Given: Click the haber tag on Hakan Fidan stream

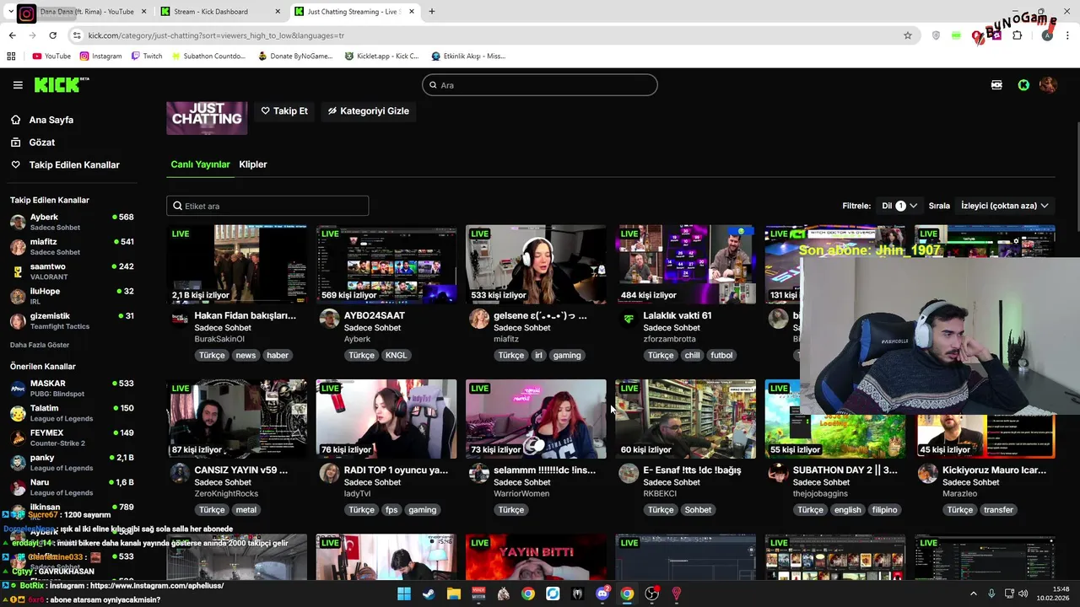Looking at the screenshot, I should (278, 355).
